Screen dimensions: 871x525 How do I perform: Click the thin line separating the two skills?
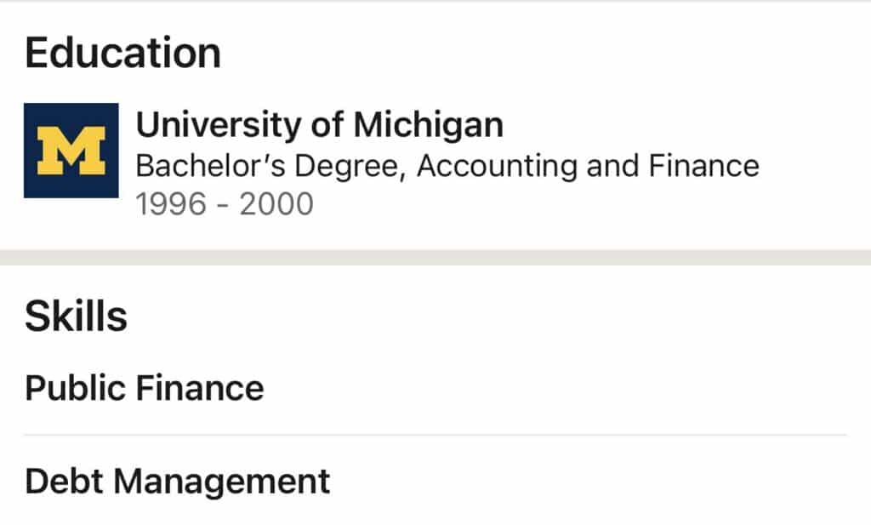[x=435, y=435]
